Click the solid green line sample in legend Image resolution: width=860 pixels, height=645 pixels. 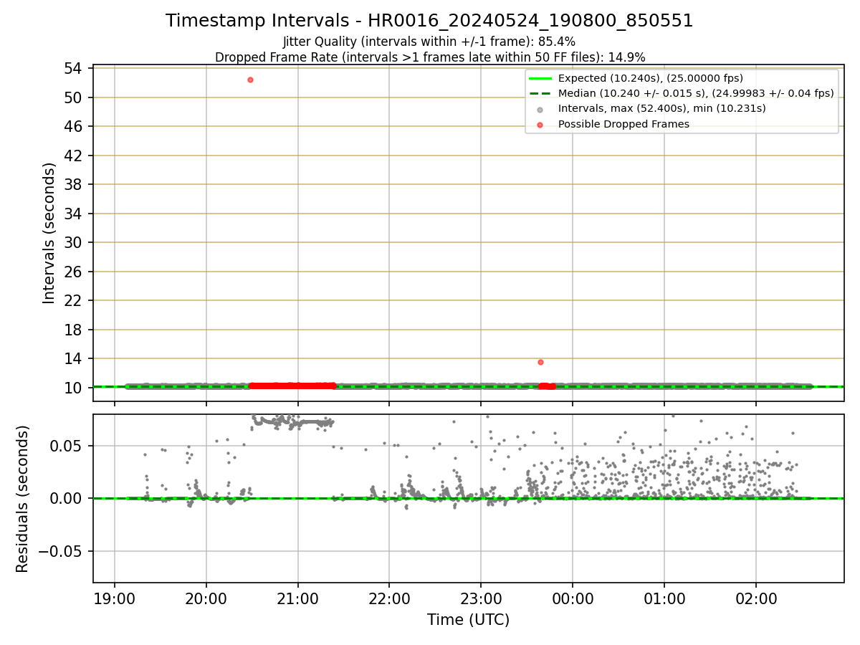(540, 78)
